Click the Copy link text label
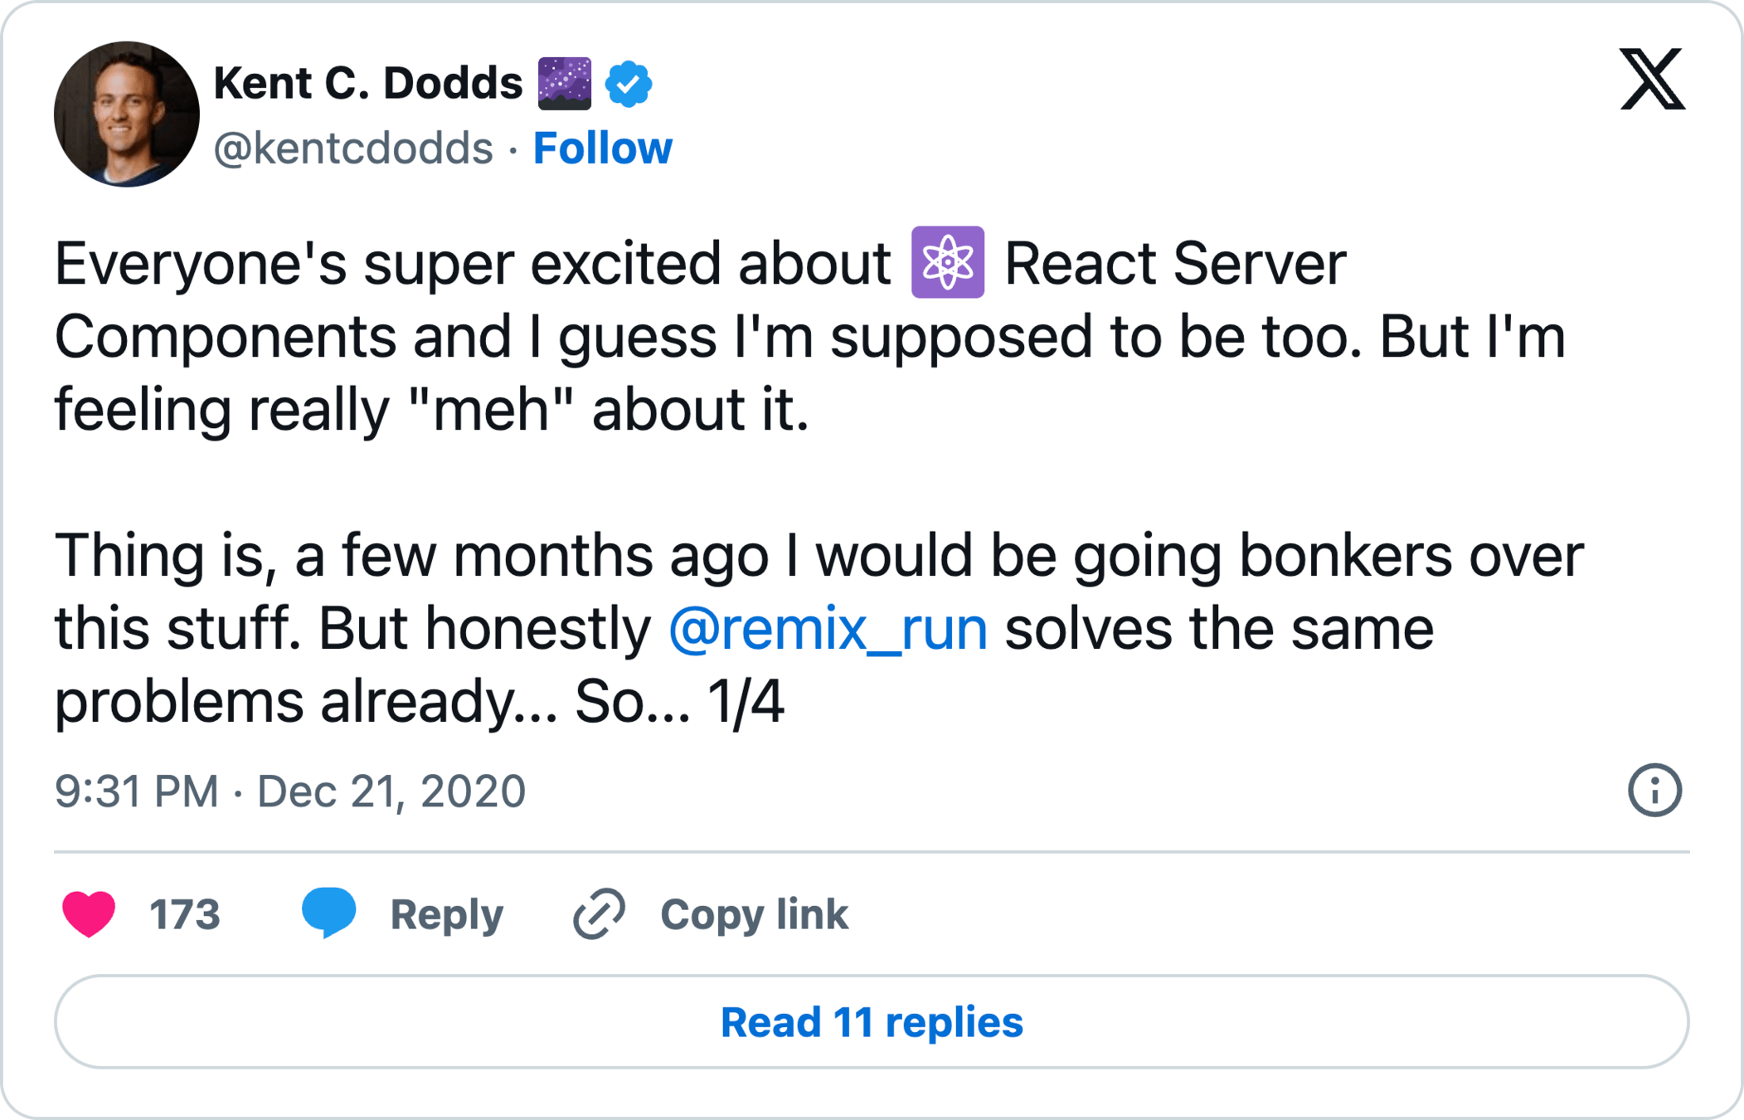This screenshot has width=1744, height=1120. pos(754,914)
